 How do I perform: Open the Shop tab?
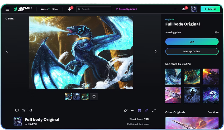pyautogui.click(x=55, y=9)
